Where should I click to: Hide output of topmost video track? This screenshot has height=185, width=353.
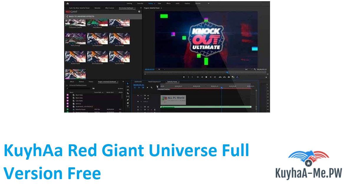pos(148,96)
